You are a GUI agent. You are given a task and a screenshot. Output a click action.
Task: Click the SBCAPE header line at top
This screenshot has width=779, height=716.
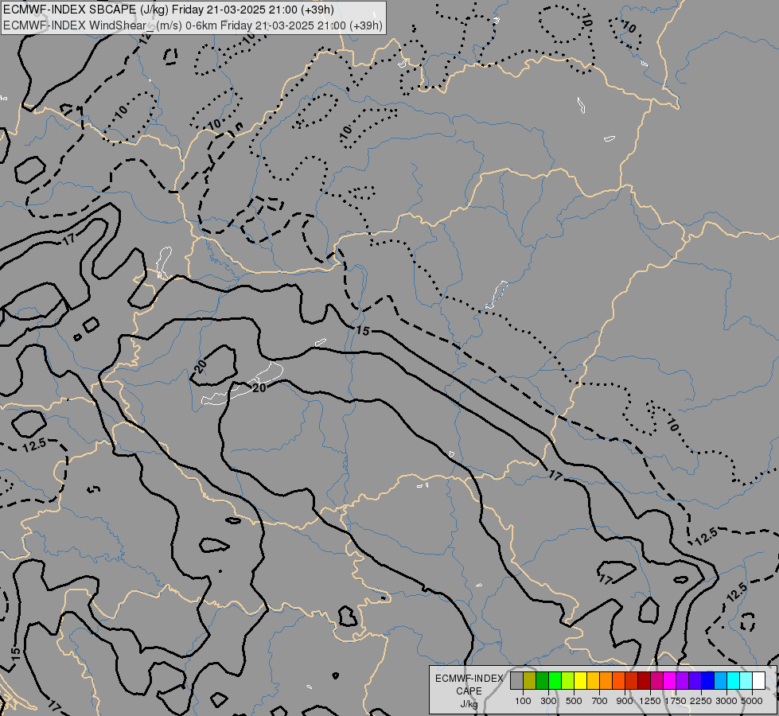click(x=169, y=10)
